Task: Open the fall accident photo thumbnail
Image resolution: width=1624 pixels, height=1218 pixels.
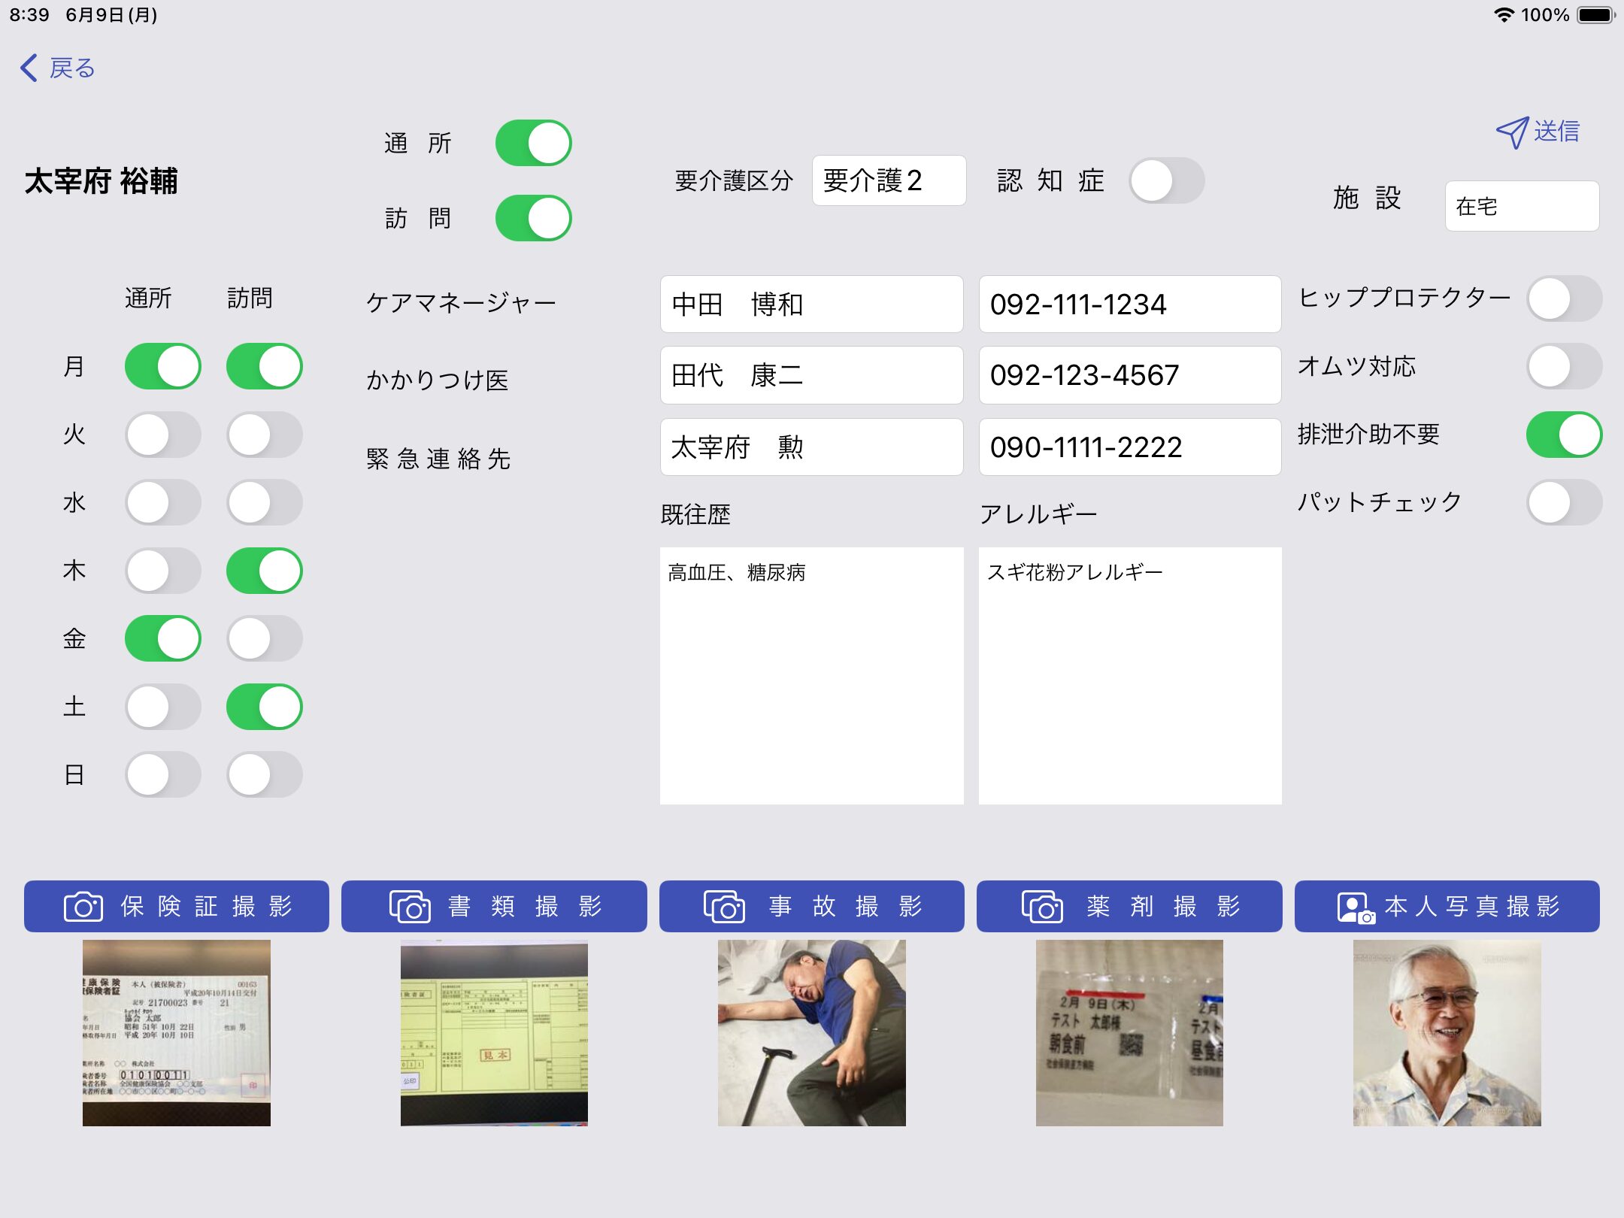Action: coord(811,1032)
